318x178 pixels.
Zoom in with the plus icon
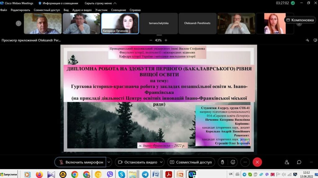(x=166, y=40)
